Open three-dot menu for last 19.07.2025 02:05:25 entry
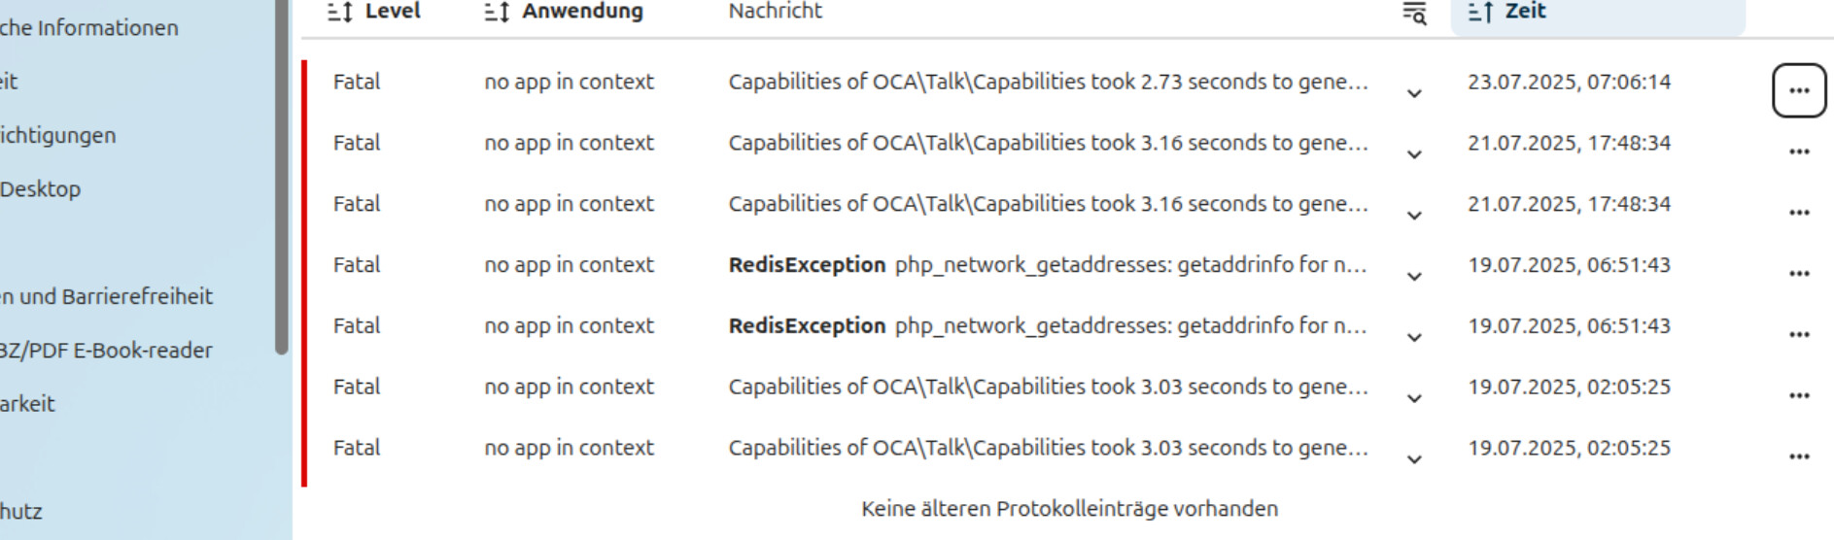The height and width of the screenshot is (540, 1834). click(x=1799, y=456)
